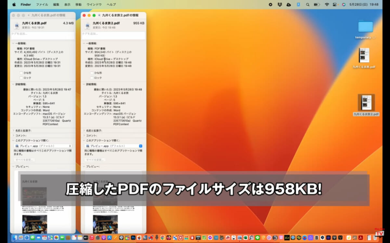Image resolution: width=390 pixels, height=243 pixels.
Task: Click the 955 KB size in 九州くるま旅2.pdf header
Action: (139, 23)
